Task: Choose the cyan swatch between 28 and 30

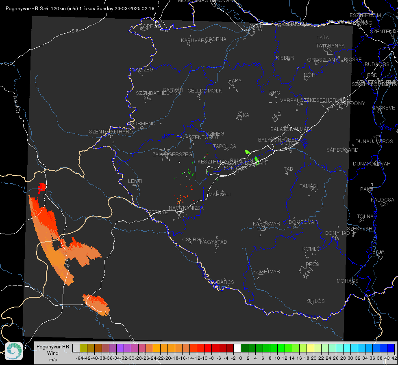Action: click(347, 348)
